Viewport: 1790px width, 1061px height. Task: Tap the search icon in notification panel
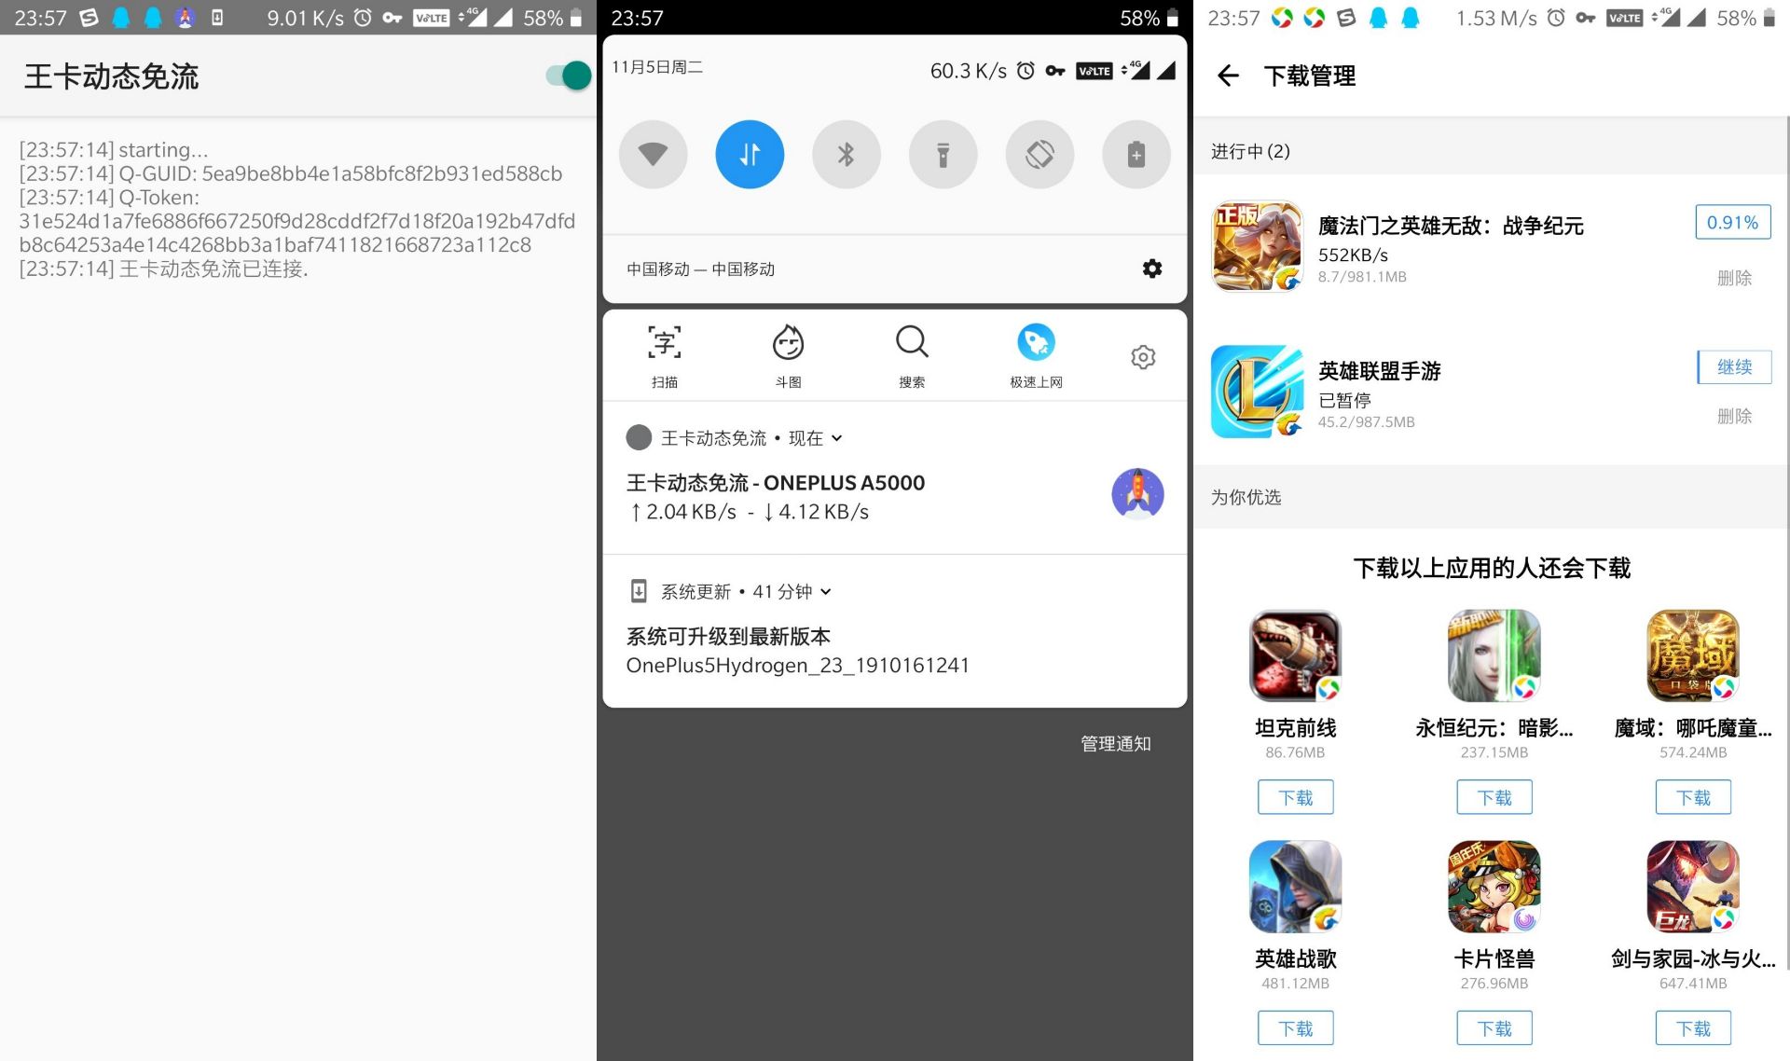(912, 353)
